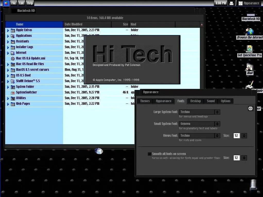Select the Mail desktop icon

tap(250, 69)
